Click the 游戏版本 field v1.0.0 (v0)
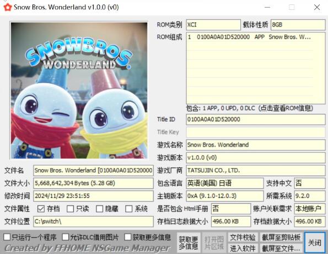This screenshot has height=254, width=328. pos(256,158)
